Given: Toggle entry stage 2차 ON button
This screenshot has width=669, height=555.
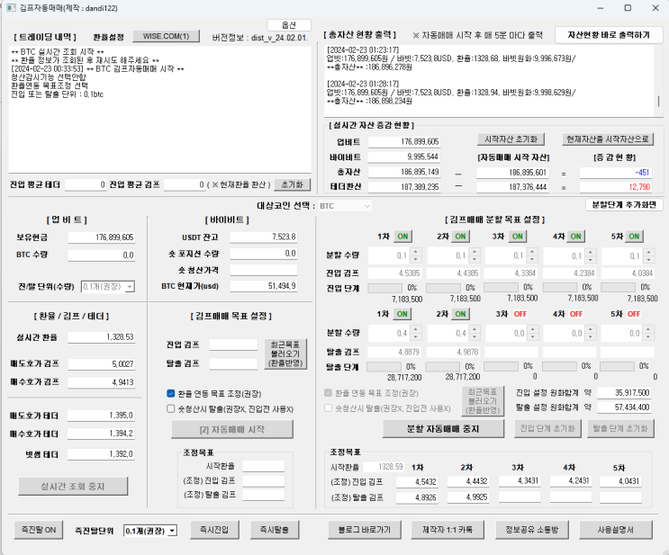Looking at the screenshot, I should 460,237.
